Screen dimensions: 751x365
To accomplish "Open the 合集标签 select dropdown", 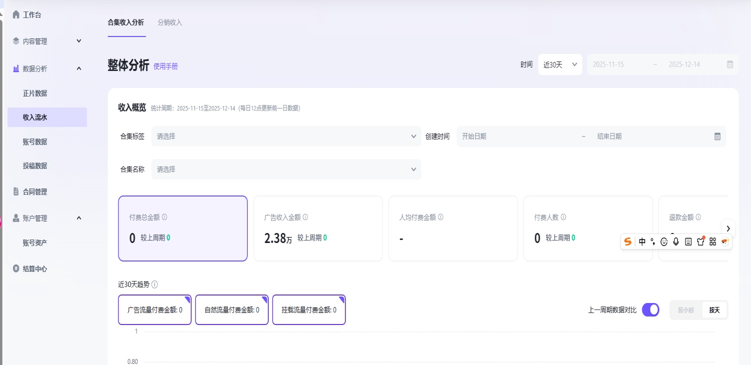I will (286, 136).
